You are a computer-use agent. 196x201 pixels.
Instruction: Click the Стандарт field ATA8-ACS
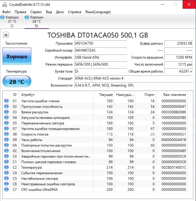coord(134,78)
